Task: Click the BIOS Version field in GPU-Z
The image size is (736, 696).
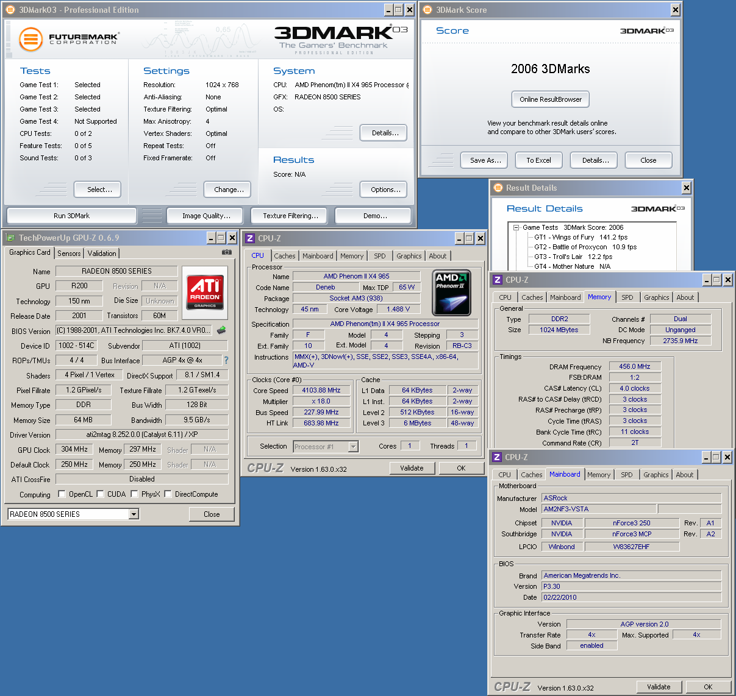Action: click(x=134, y=330)
